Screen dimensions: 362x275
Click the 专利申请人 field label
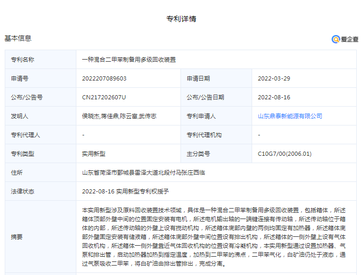click(x=201, y=116)
